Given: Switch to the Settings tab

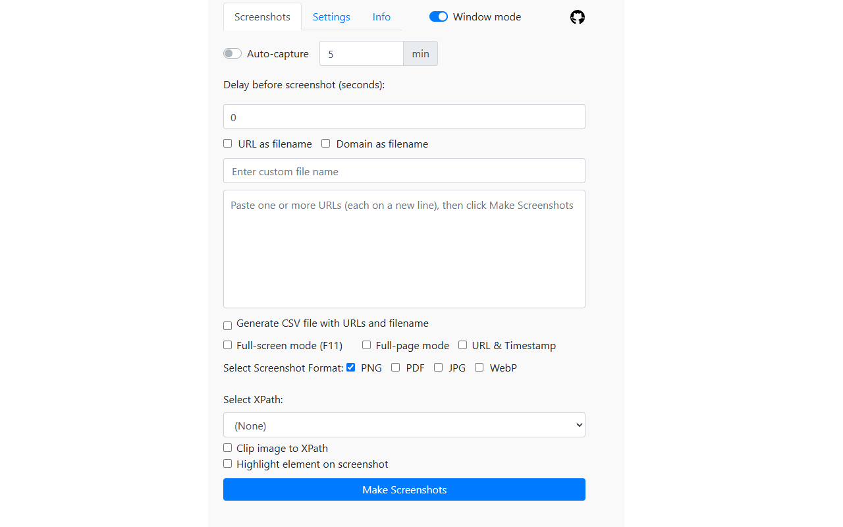Looking at the screenshot, I should click(x=331, y=16).
